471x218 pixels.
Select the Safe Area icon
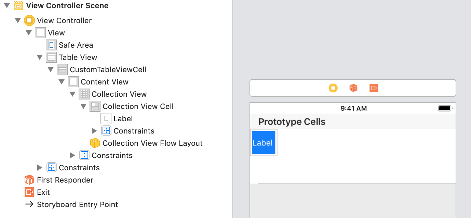click(51, 45)
